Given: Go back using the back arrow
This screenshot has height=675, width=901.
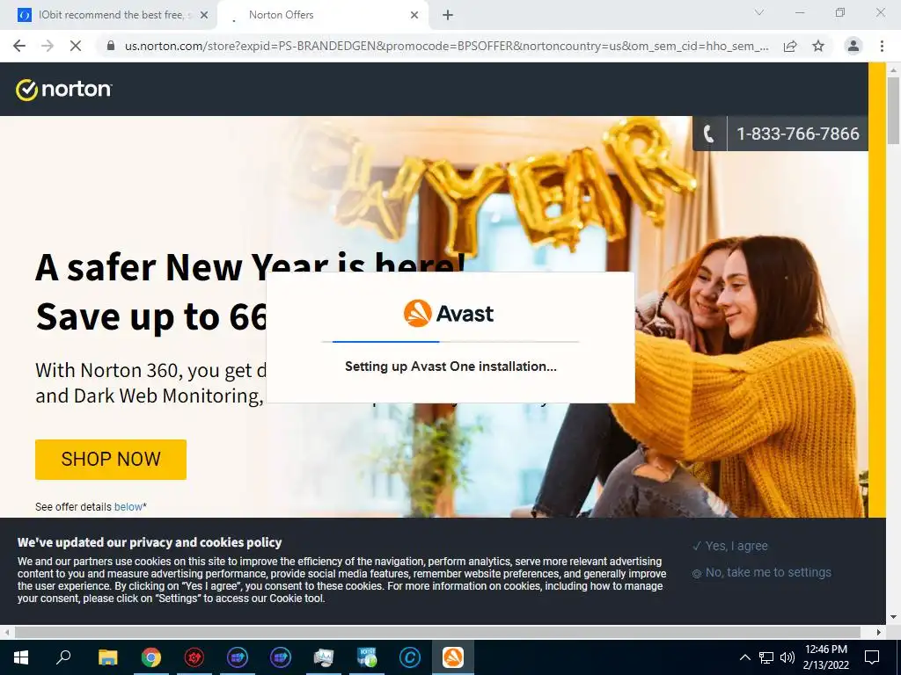Looking at the screenshot, I should point(19,46).
